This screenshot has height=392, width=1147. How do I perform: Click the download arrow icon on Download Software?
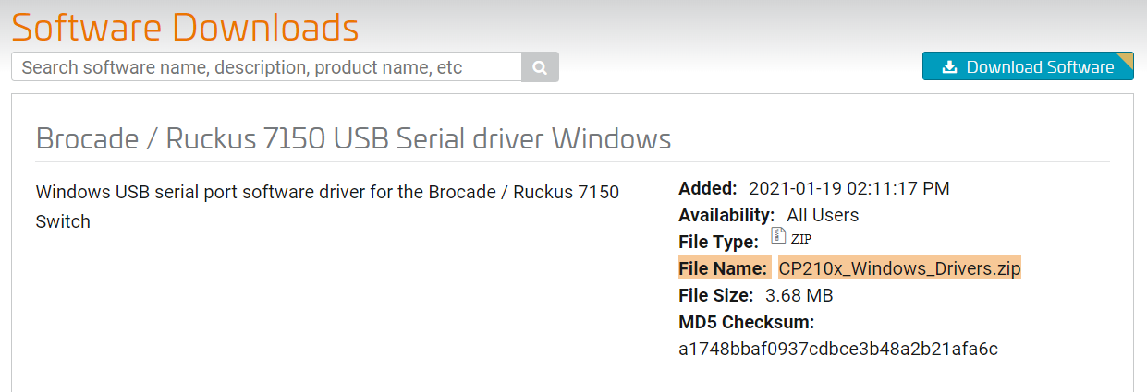pyautogui.click(x=949, y=67)
